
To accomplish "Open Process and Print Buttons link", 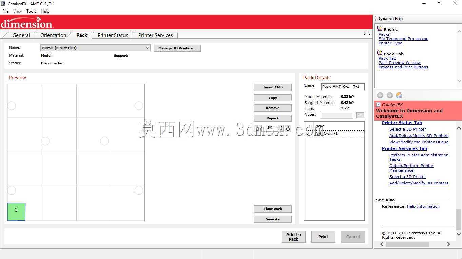I will point(403,67).
